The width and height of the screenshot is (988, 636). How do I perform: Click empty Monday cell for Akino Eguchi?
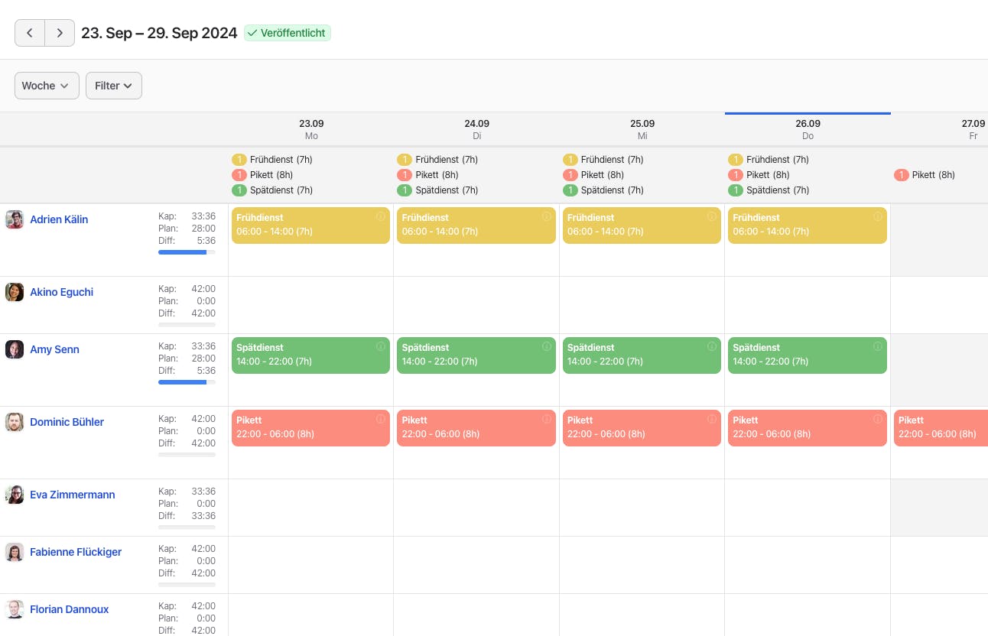311,305
